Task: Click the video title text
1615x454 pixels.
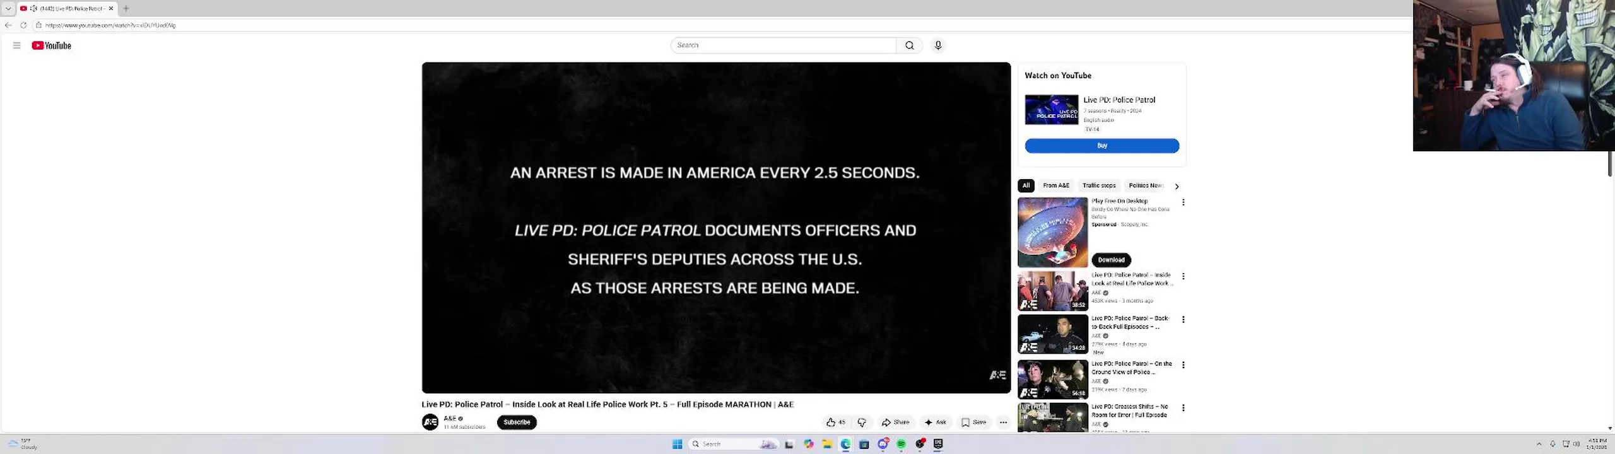Action: 608,404
